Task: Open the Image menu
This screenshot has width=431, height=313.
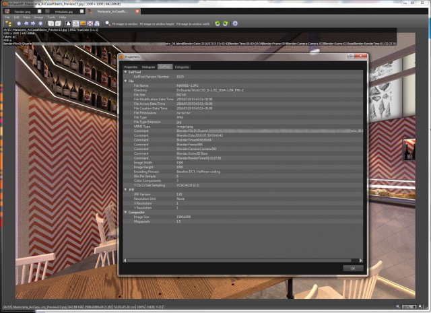Action: click(x=38, y=17)
